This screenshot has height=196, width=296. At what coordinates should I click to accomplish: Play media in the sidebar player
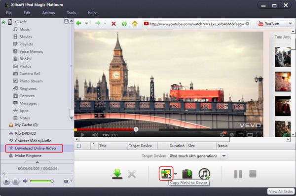coord(6,181)
